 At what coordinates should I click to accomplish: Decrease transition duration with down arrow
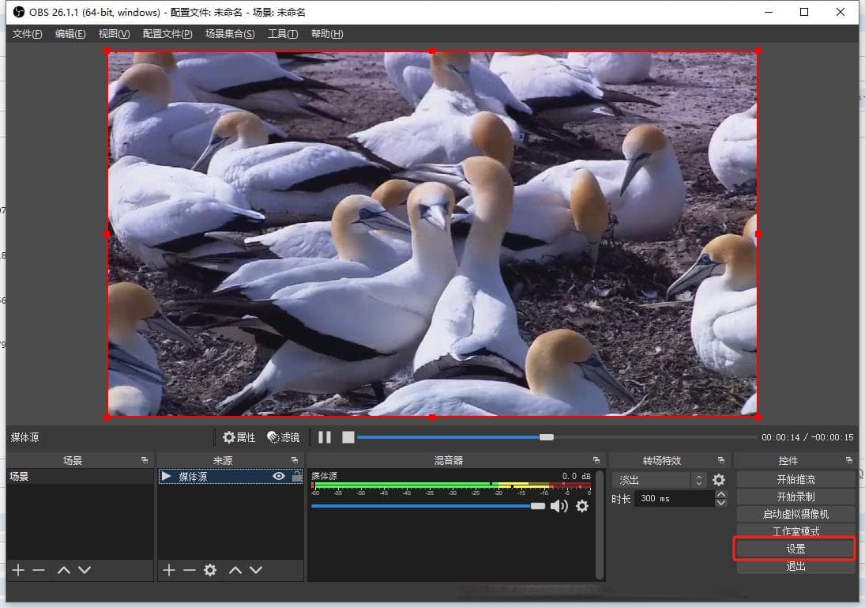point(720,503)
